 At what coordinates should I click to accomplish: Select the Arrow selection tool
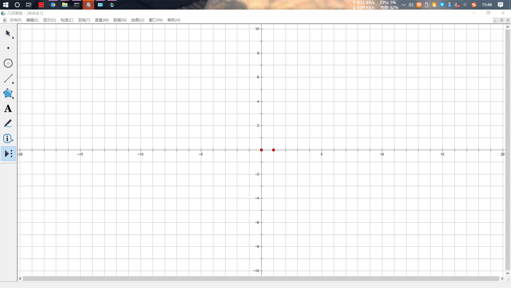pos(8,33)
